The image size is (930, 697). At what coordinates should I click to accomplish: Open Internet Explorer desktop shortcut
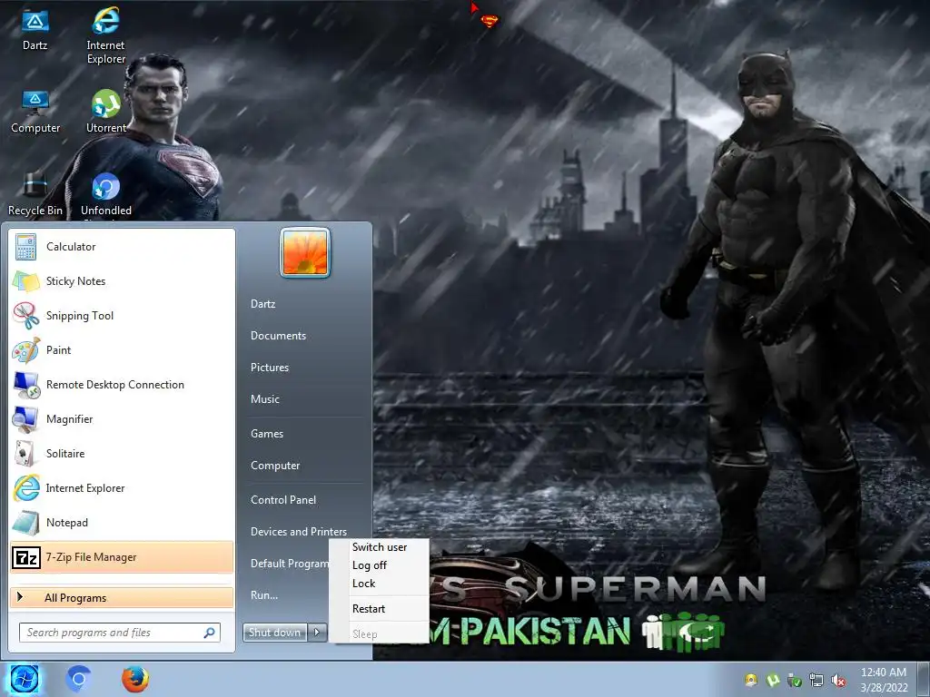[105, 35]
